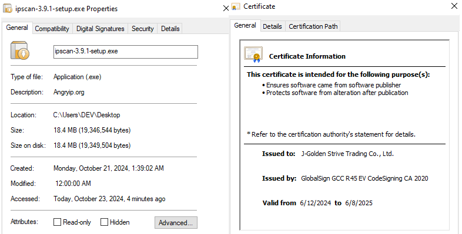Open the Advanced attributes dialog

click(x=176, y=222)
